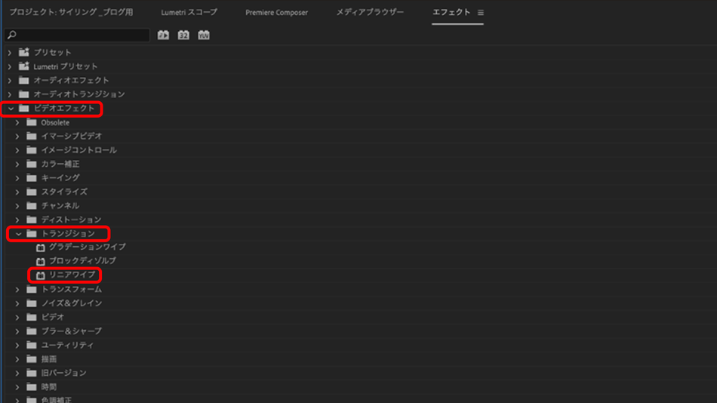Expand the Obsolete folder
717x403 pixels.
pos(17,122)
